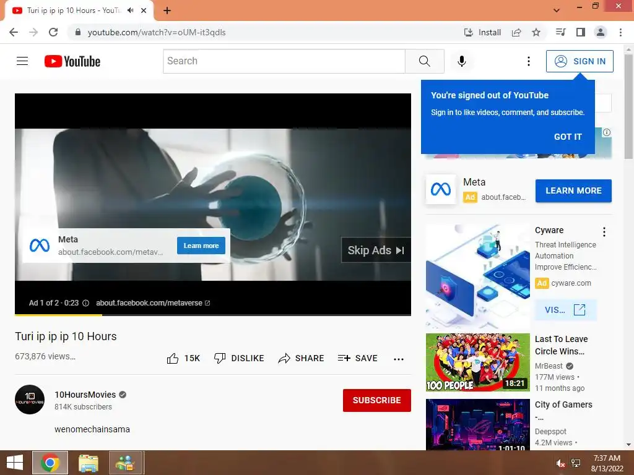The image size is (634, 475).
Task: Skip the ad with Skip Ads
Action: coord(376,250)
